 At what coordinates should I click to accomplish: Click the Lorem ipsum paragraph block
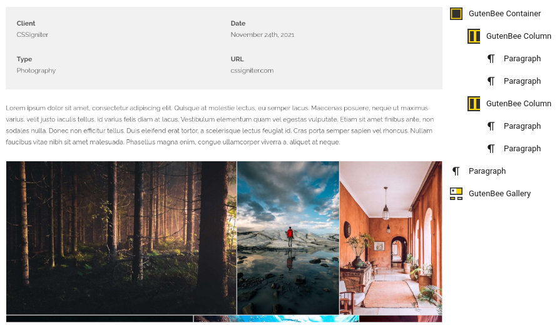click(220, 125)
